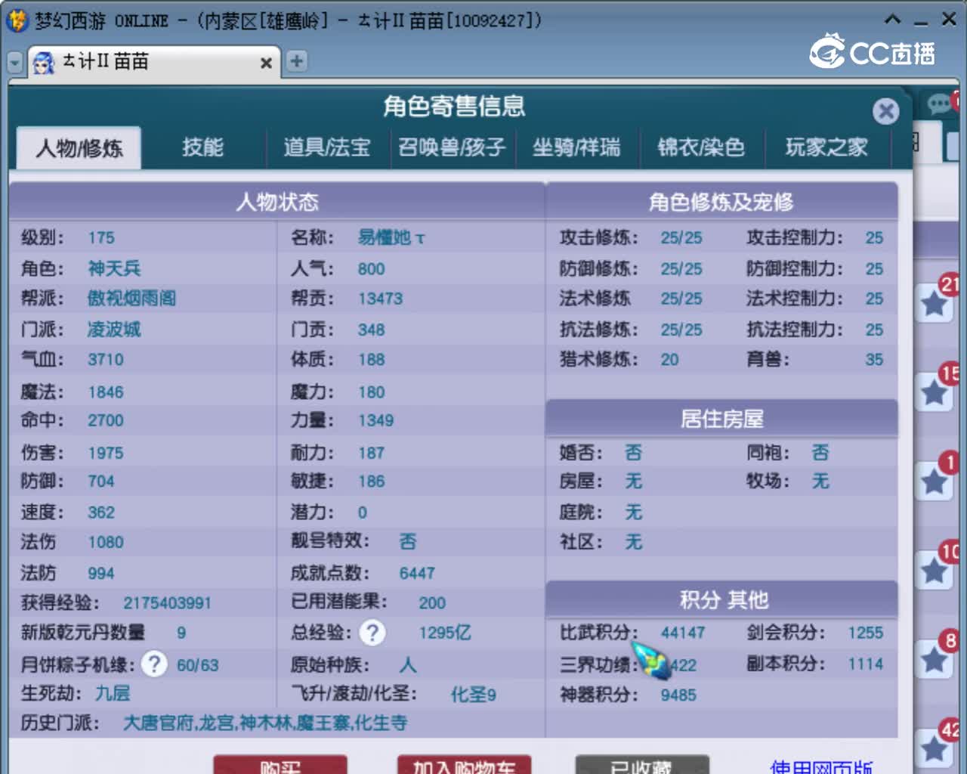Click the star icon with badge 42

pos(935,748)
